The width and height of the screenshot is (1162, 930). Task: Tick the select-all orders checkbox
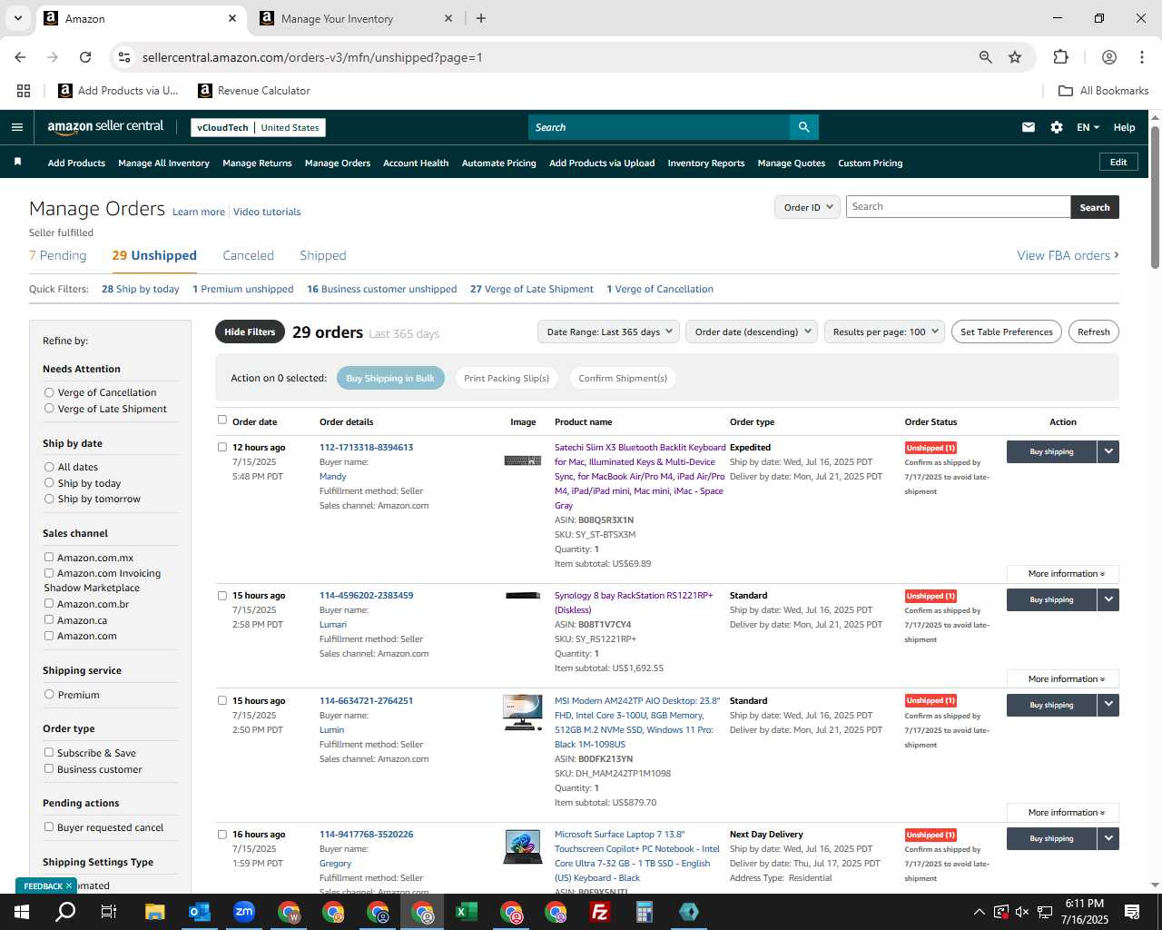[222, 420]
